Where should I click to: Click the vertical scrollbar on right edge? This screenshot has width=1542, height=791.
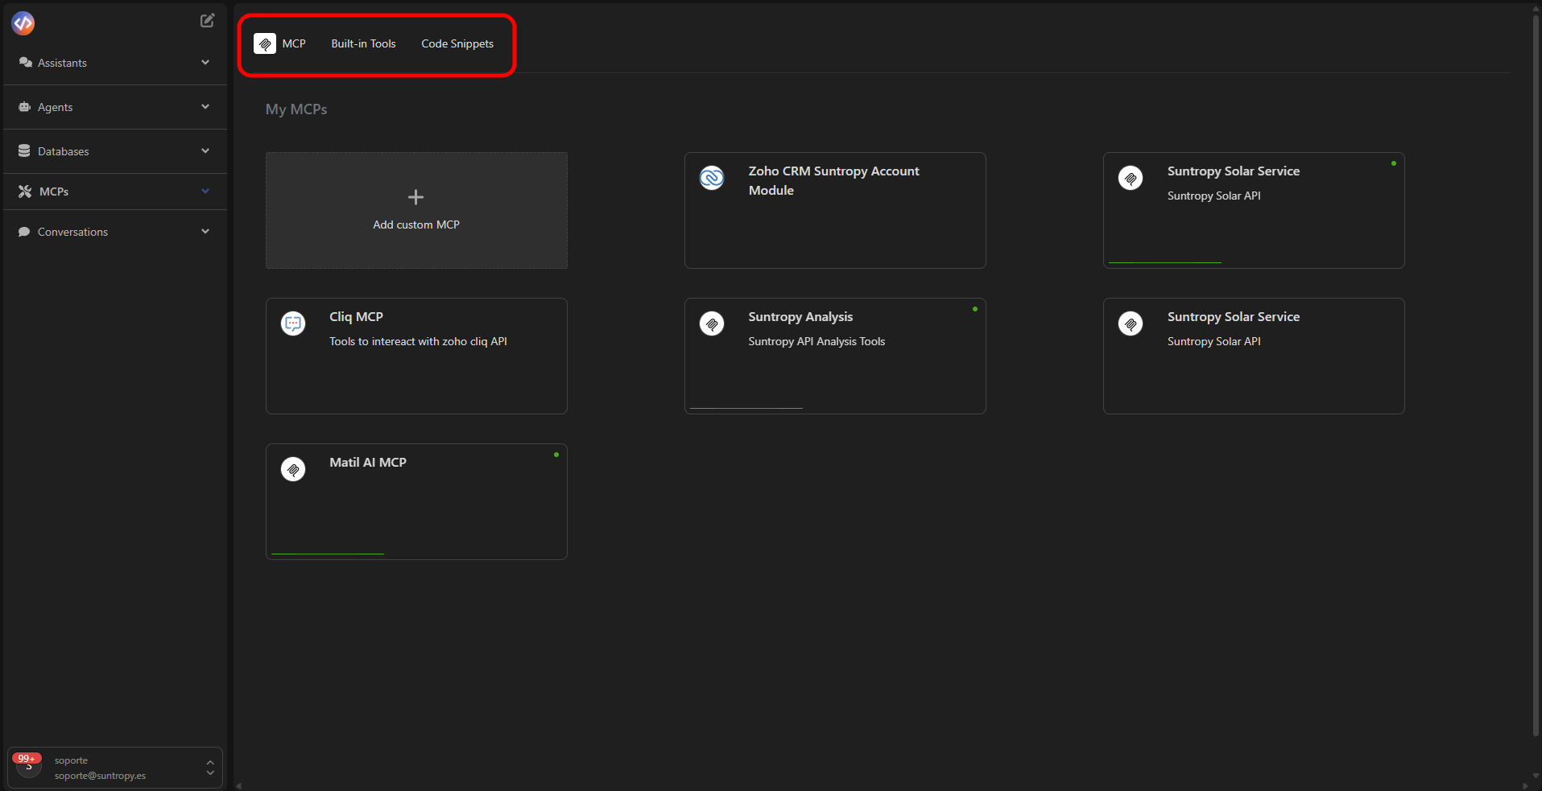click(x=1536, y=374)
